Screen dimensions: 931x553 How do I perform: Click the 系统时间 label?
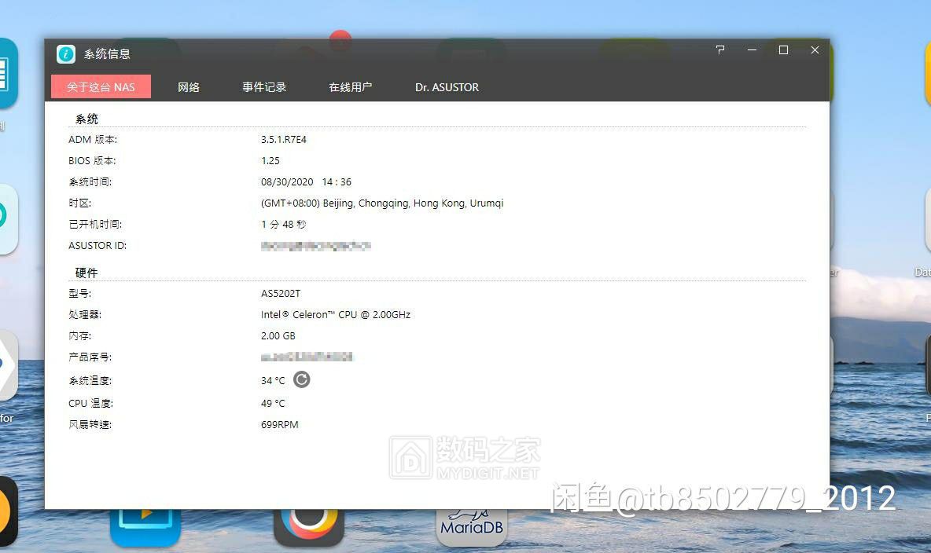[x=90, y=182]
